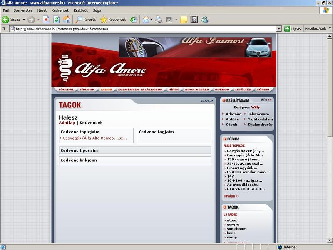The image size is (333, 250).
Task: Open the Eszközök menu
Action: pyautogui.click(x=81, y=10)
